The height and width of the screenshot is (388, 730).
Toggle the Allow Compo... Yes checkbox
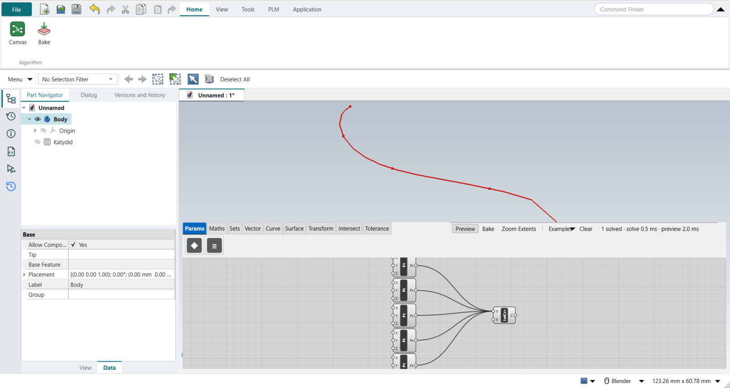point(73,245)
